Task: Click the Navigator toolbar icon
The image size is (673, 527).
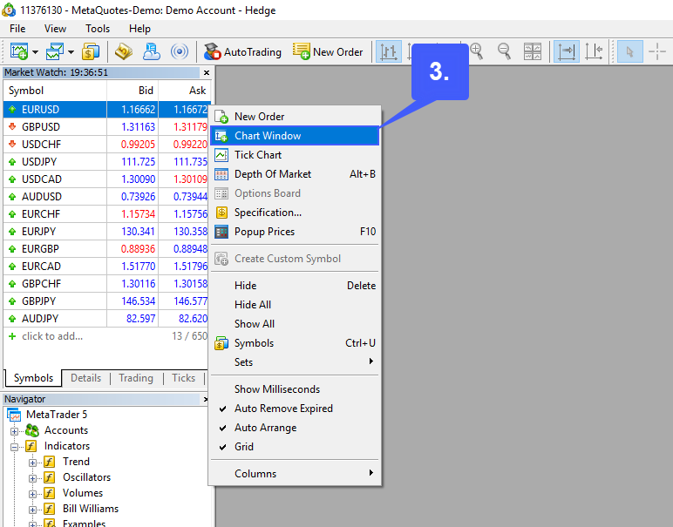Action: point(152,52)
